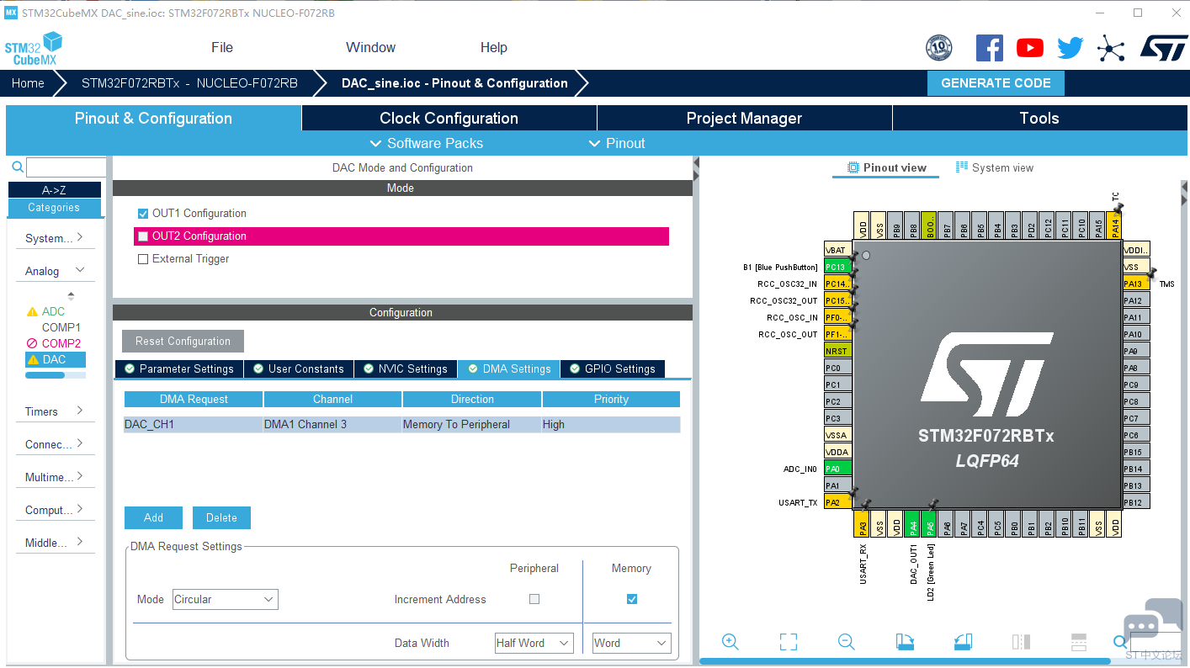Click the 10-year anniversary badge icon
Screen dimensions: 1190x668
[939, 48]
